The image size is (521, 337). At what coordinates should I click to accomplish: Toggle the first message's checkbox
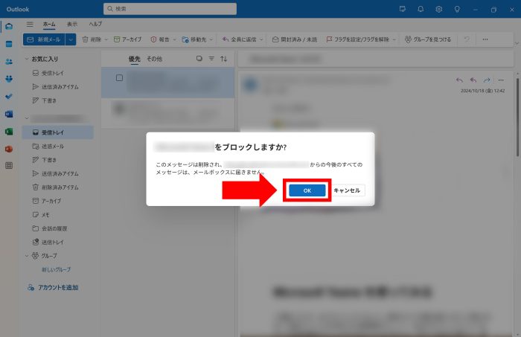click(119, 77)
